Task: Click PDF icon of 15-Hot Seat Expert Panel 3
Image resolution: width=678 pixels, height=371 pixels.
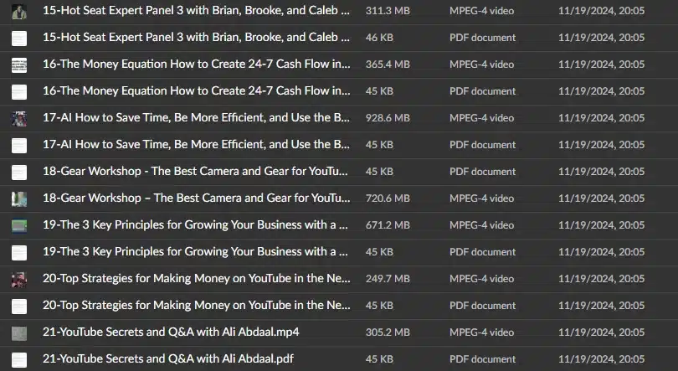Action: (19, 39)
